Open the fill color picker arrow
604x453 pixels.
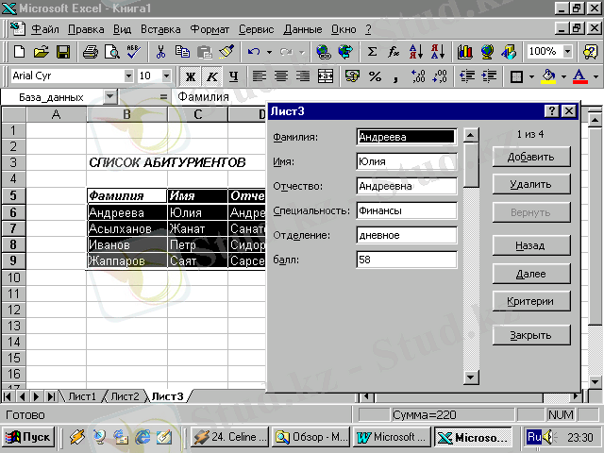pyautogui.click(x=563, y=75)
